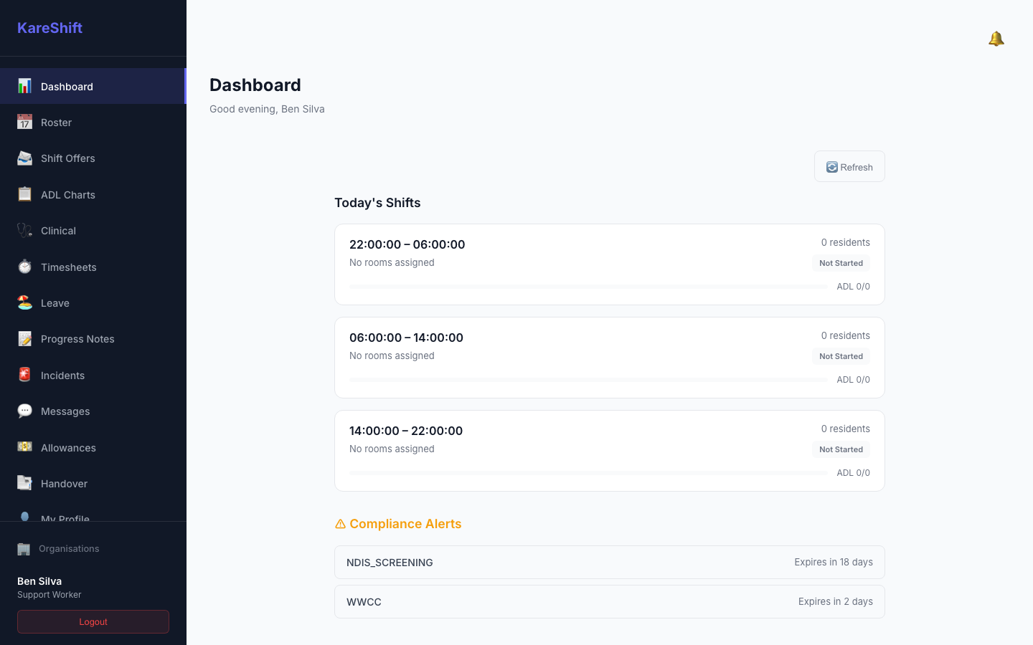Screen dimensions: 1033x645
Task: Click the Progress Notes memo icon
Action: tap(24, 338)
